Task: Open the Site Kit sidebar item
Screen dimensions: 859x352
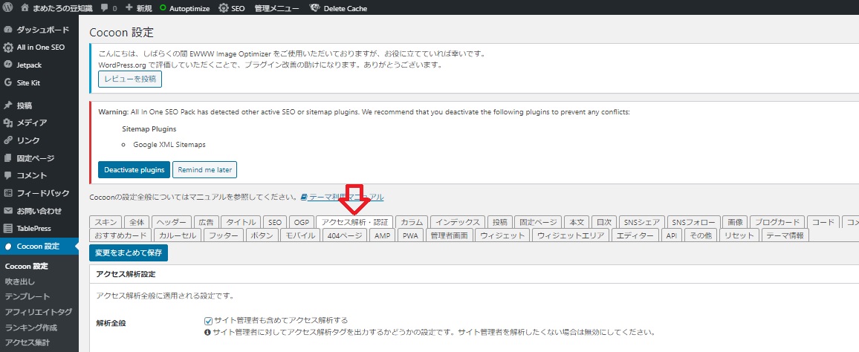Action: click(x=39, y=82)
